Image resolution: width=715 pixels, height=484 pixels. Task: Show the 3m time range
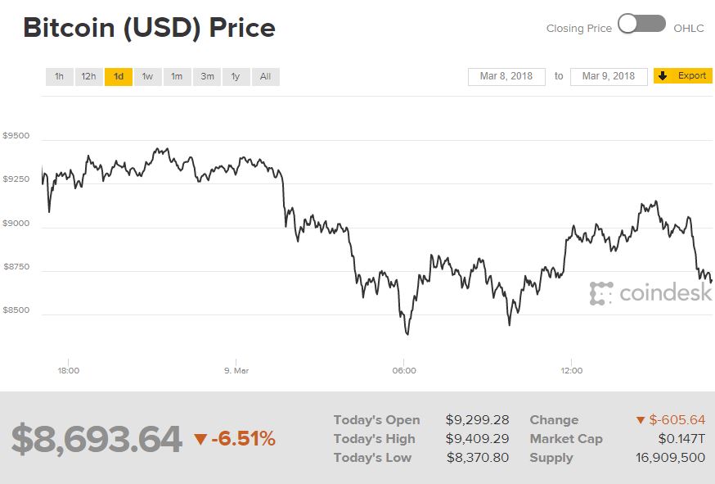click(x=207, y=77)
